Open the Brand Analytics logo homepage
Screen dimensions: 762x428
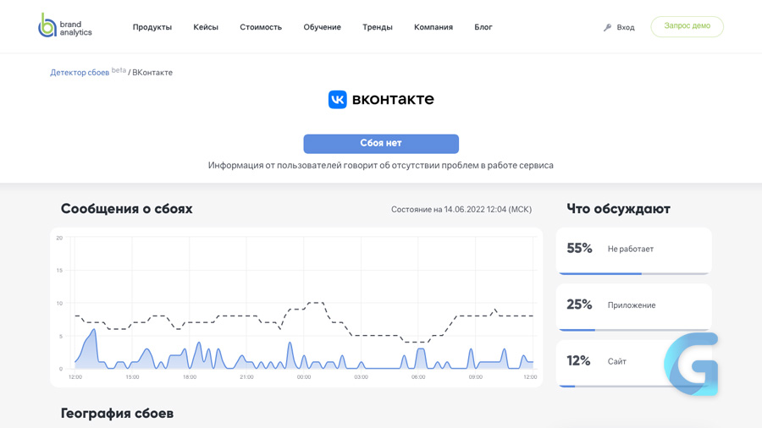click(x=65, y=25)
